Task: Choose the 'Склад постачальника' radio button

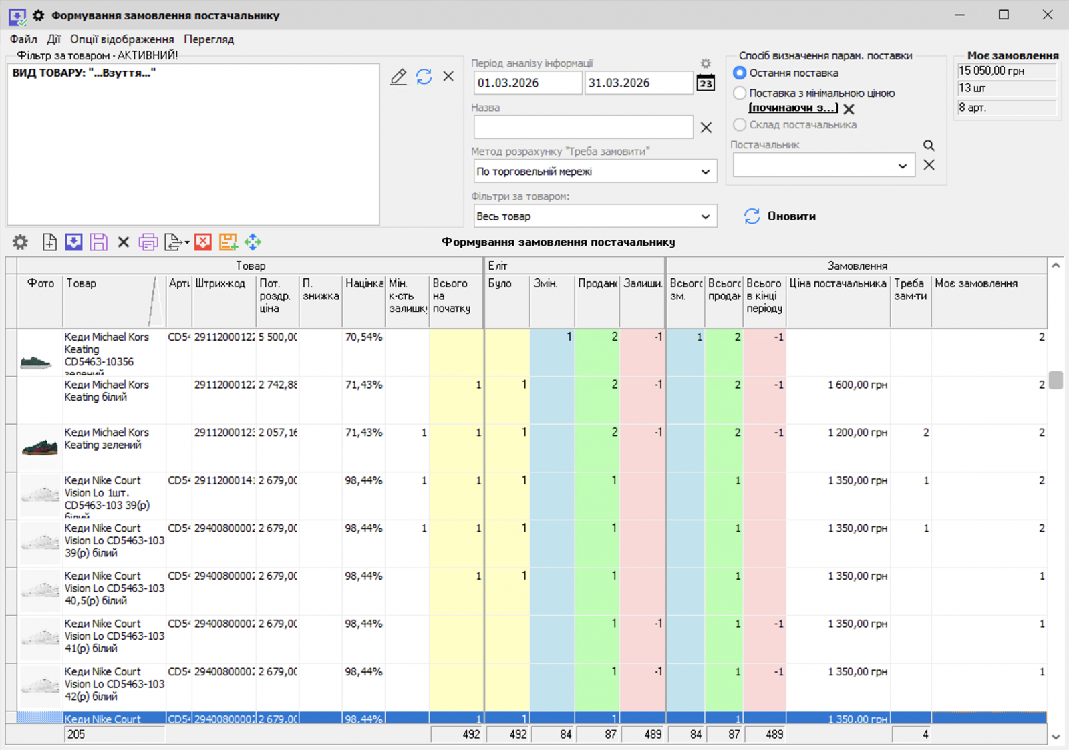Action: coord(740,124)
